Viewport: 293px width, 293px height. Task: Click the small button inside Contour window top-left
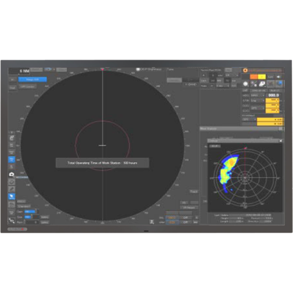[x=214, y=146]
